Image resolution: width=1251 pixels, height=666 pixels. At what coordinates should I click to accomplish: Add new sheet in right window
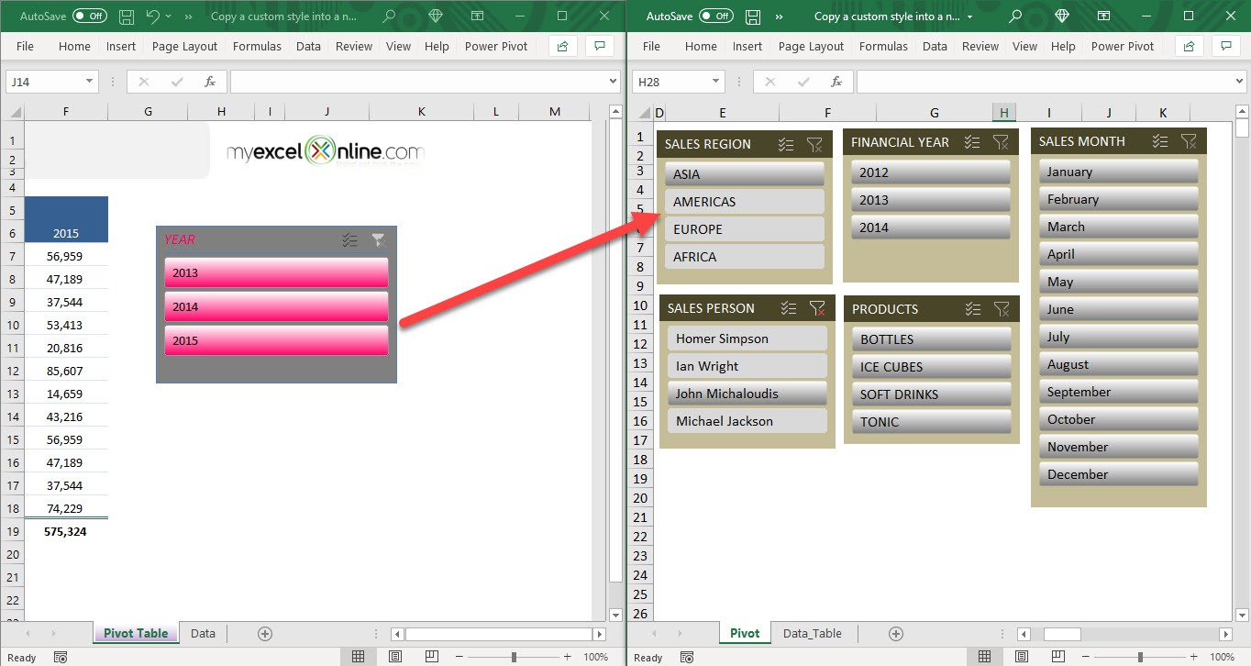click(x=896, y=633)
